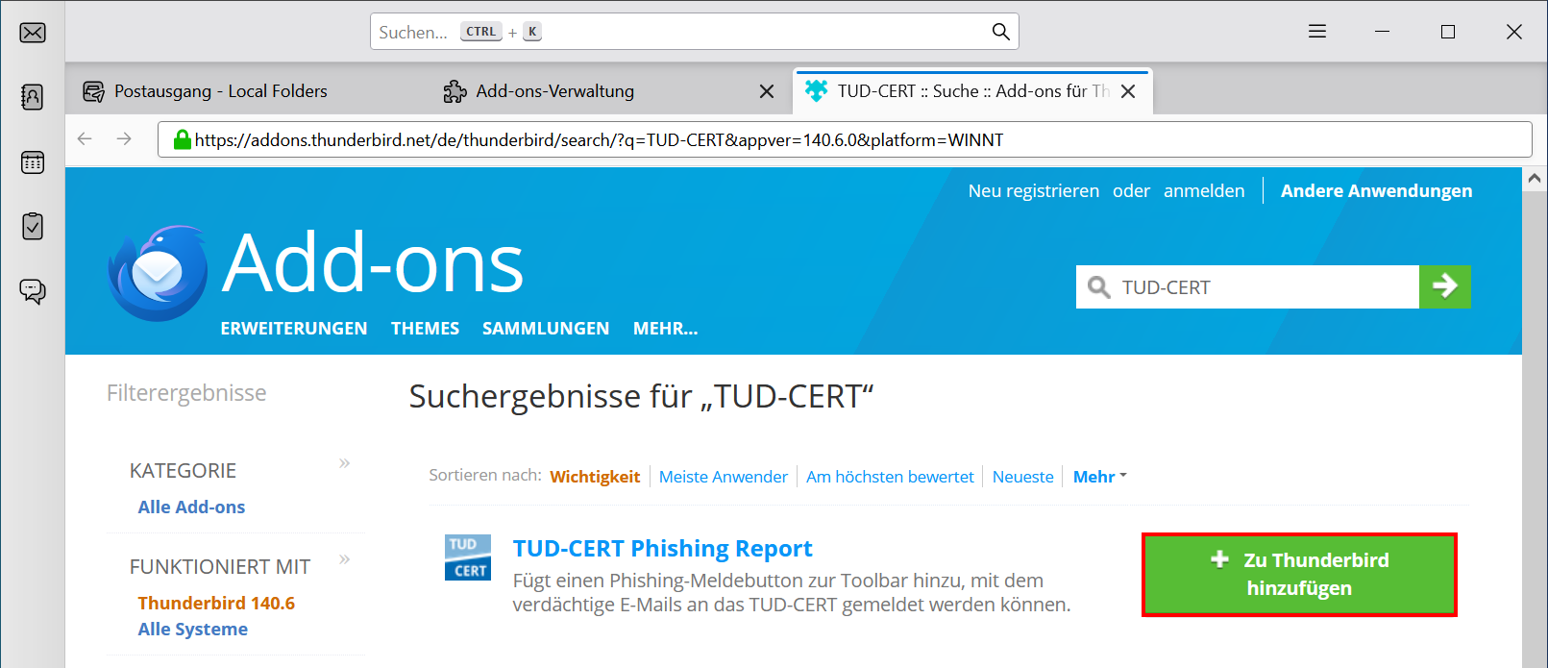Collapse the KATEGORIE filter section chevron
1548x668 pixels.
[x=345, y=463]
